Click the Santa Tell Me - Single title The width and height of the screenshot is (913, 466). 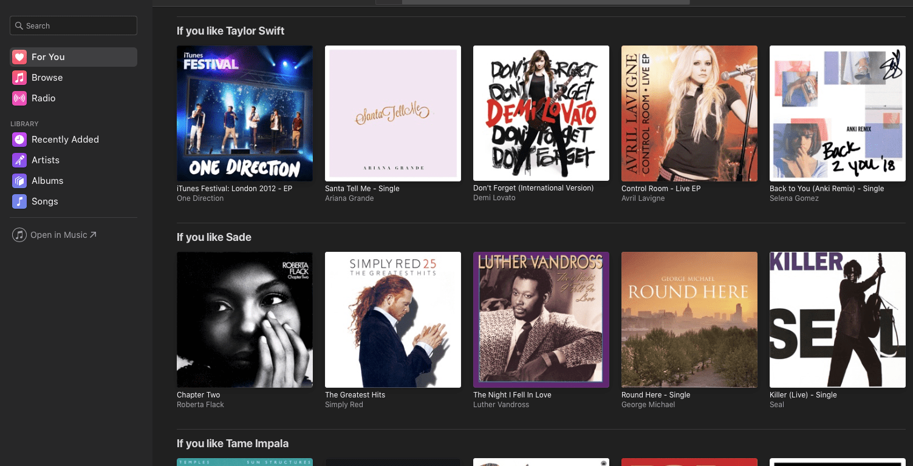click(x=362, y=189)
